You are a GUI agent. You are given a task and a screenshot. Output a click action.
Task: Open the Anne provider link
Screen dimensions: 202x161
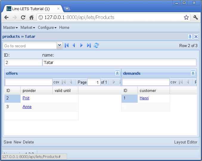point(27,107)
